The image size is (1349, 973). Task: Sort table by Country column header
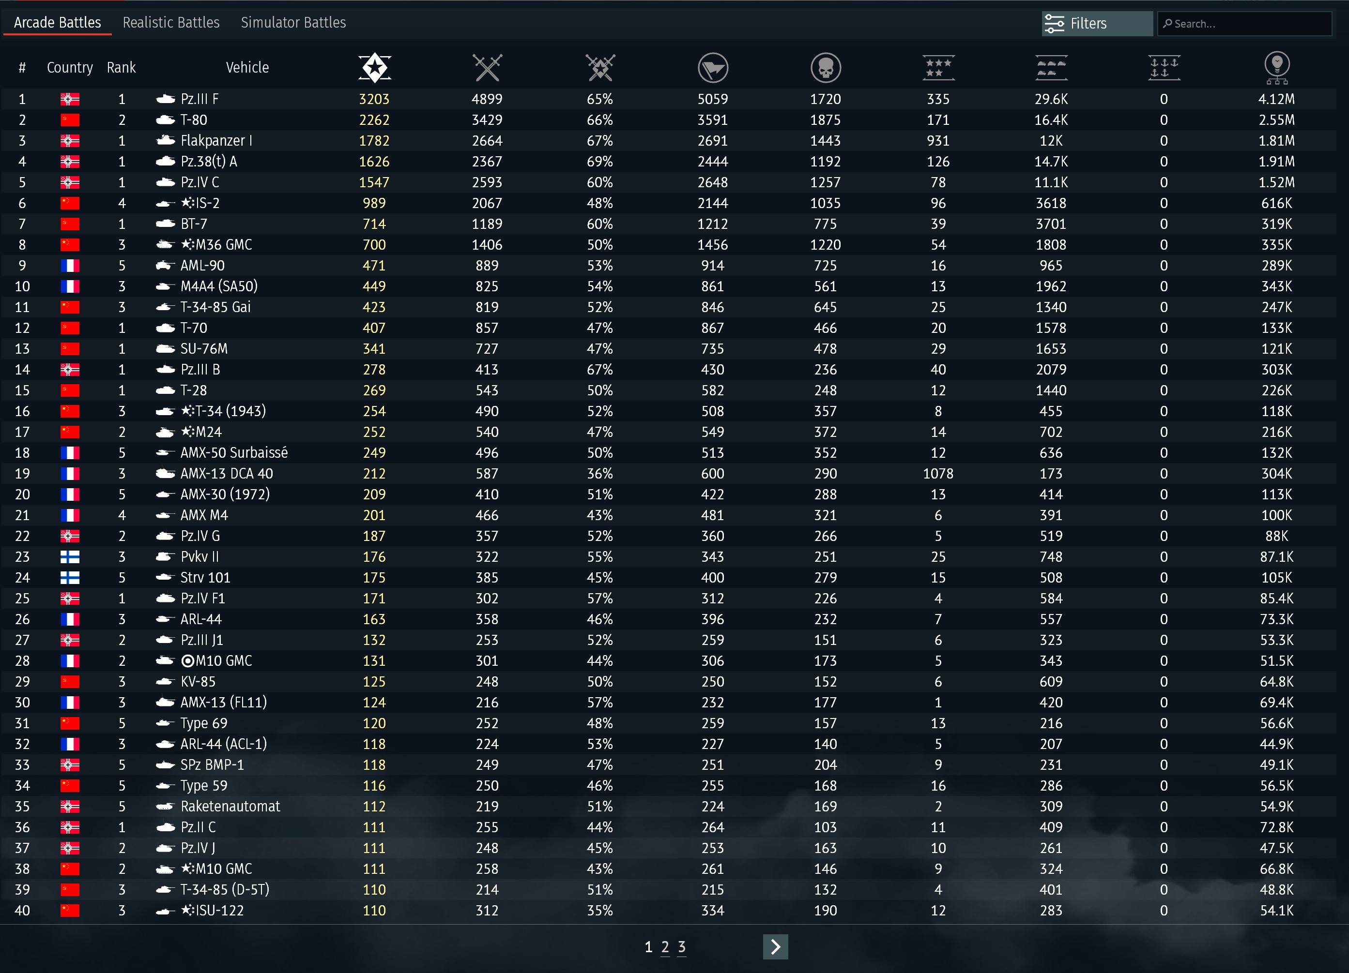(70, 68)
